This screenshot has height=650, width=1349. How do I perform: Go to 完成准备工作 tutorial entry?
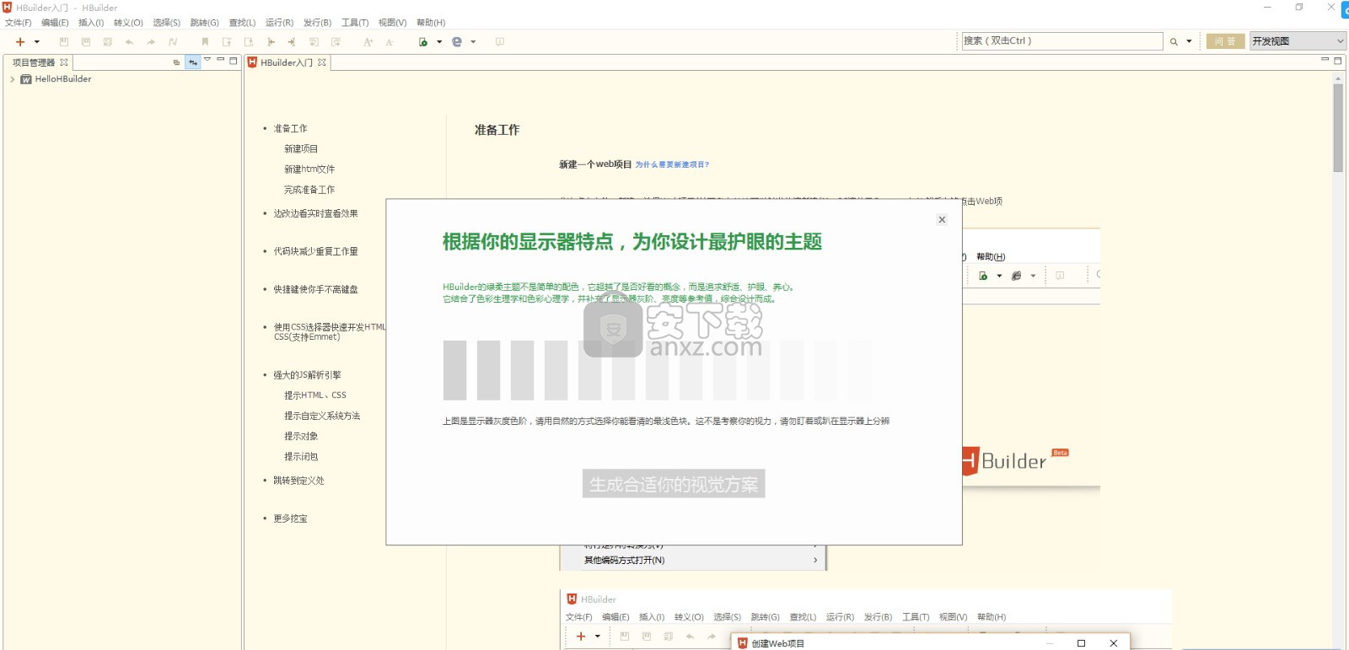(309, 190)
